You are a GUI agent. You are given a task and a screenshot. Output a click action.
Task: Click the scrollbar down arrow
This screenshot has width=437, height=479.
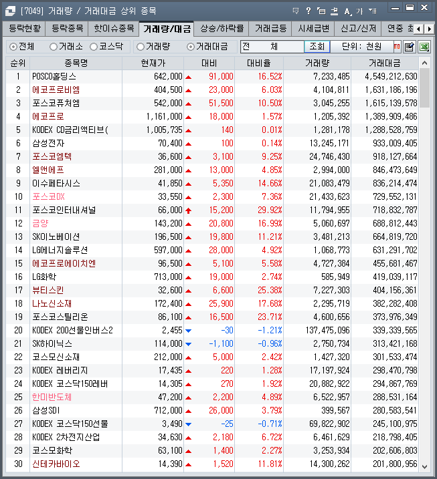pyautogui.click(x=424, y=466)
